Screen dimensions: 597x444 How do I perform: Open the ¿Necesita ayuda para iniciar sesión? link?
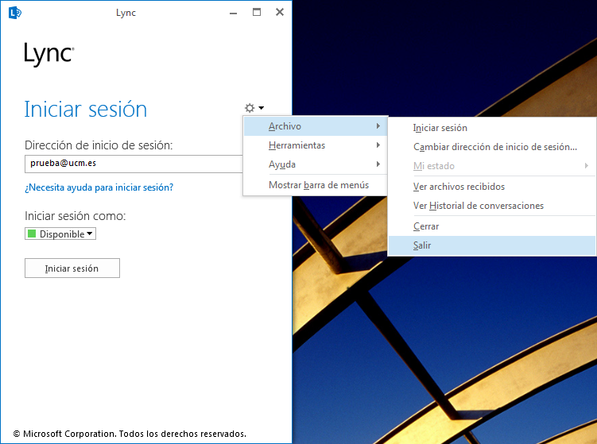click(x=99, y=187)
